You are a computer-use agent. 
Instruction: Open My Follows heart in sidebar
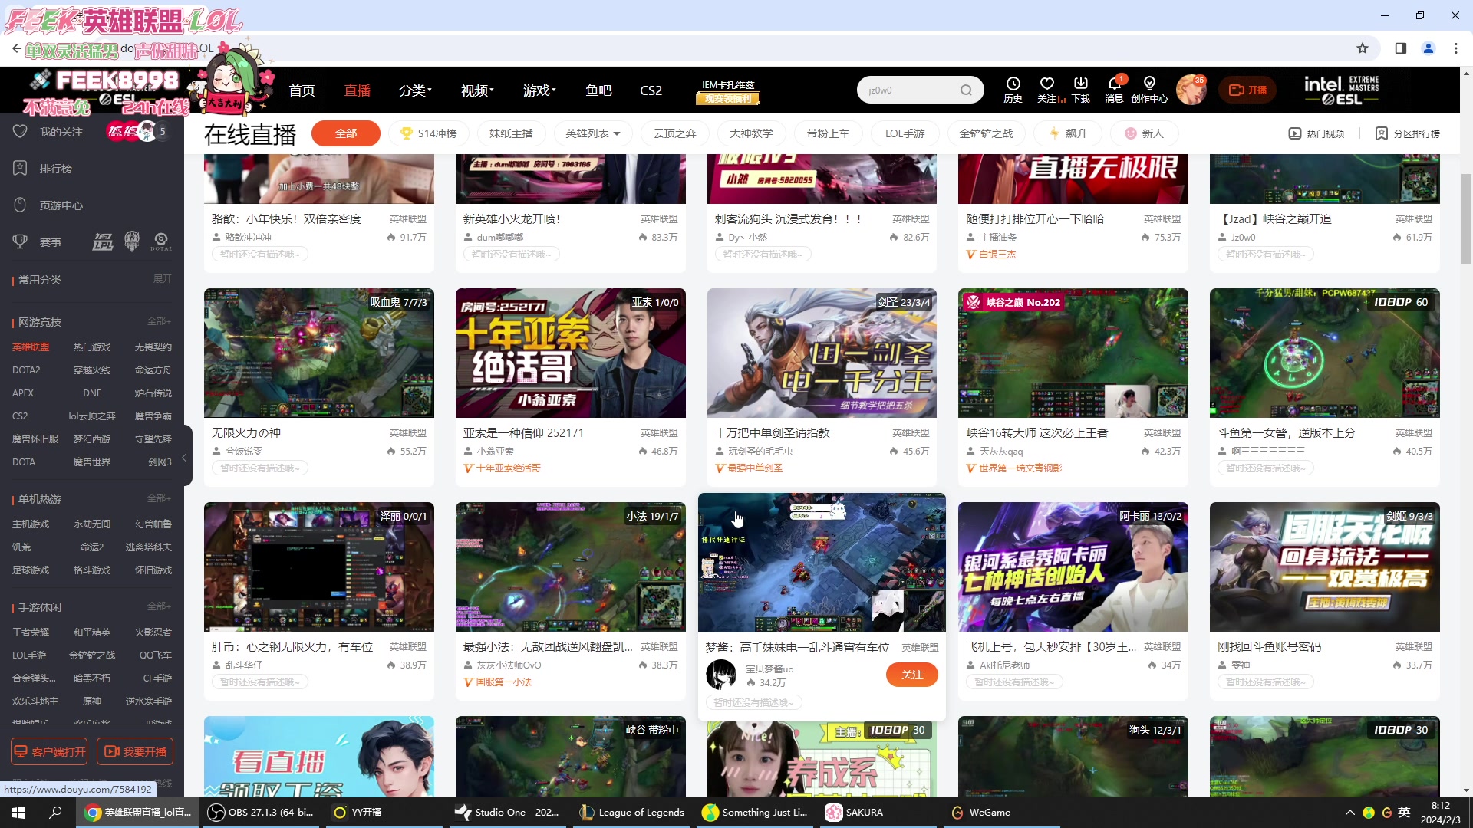[x=20, y=132]
